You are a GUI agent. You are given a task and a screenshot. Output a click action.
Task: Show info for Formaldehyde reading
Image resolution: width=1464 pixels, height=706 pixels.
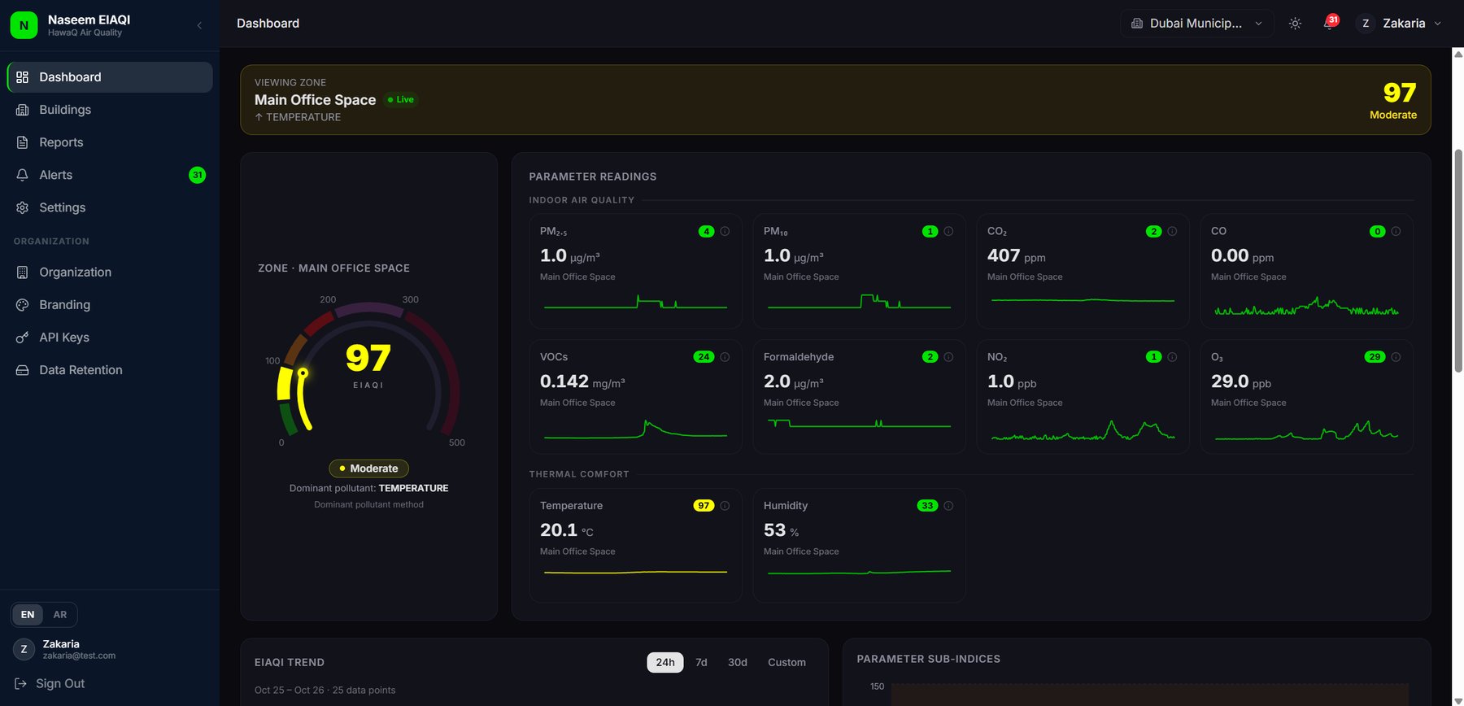948,357
